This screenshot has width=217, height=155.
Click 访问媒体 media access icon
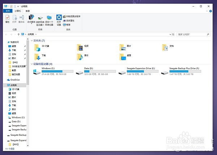[31, 19]
